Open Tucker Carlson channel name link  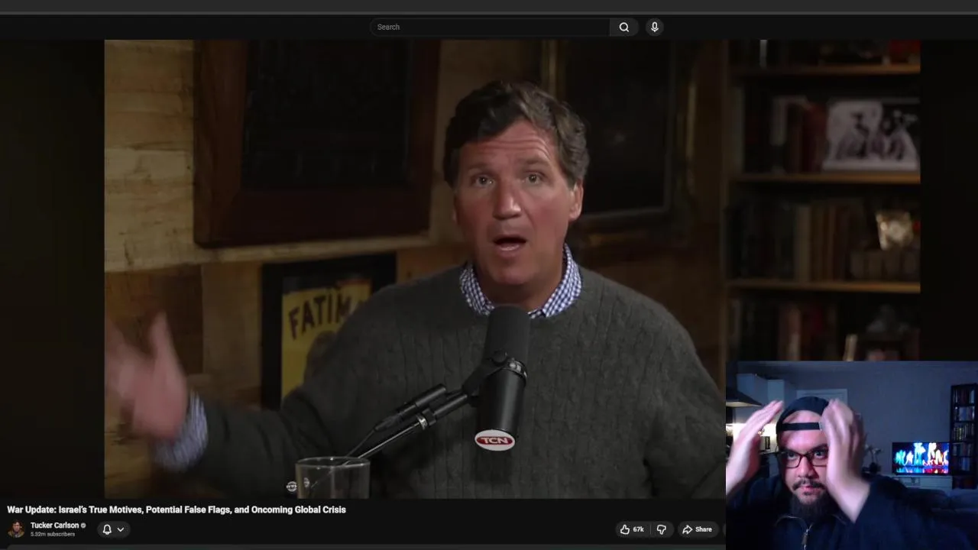(x=54, y=526)
